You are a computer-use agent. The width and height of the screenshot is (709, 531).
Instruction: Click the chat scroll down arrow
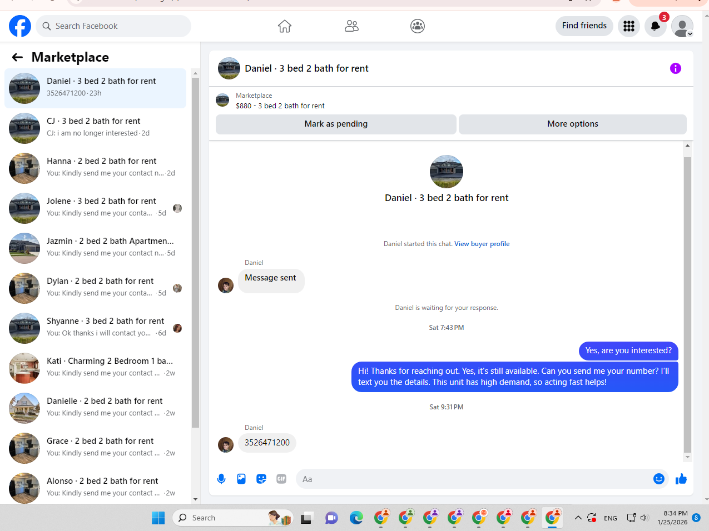[x=688, y=458]
